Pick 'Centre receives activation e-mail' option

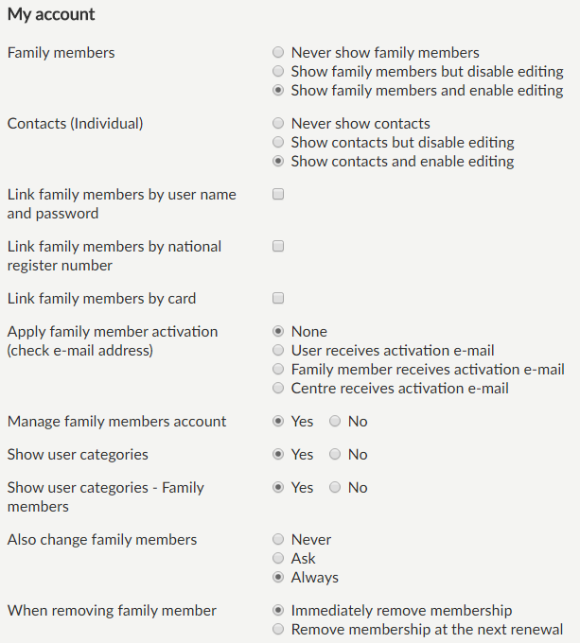click(278, 389)
